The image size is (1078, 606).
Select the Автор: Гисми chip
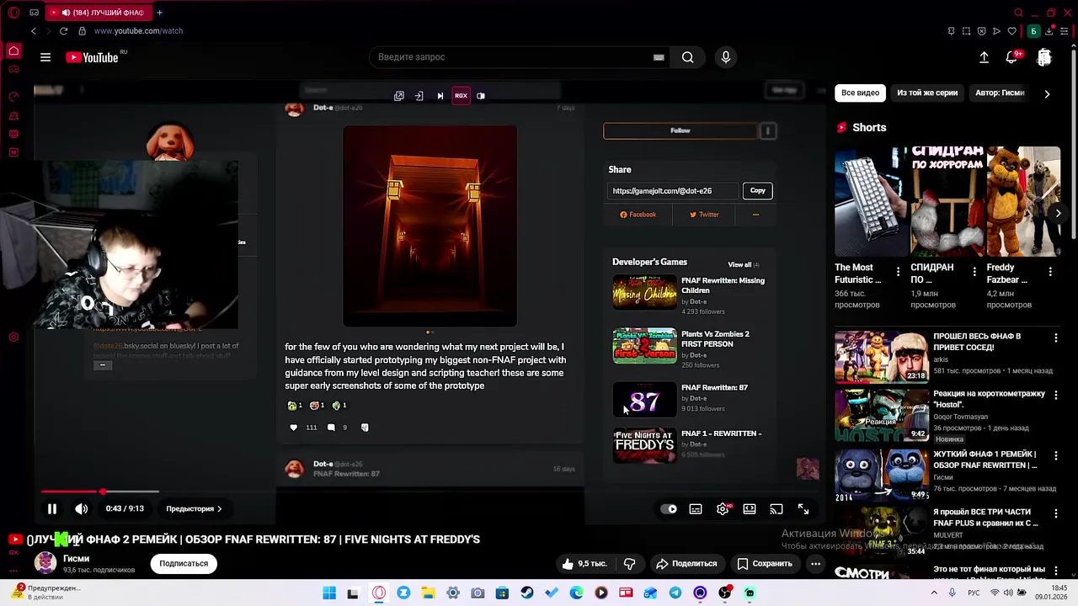click(1000, 93)
